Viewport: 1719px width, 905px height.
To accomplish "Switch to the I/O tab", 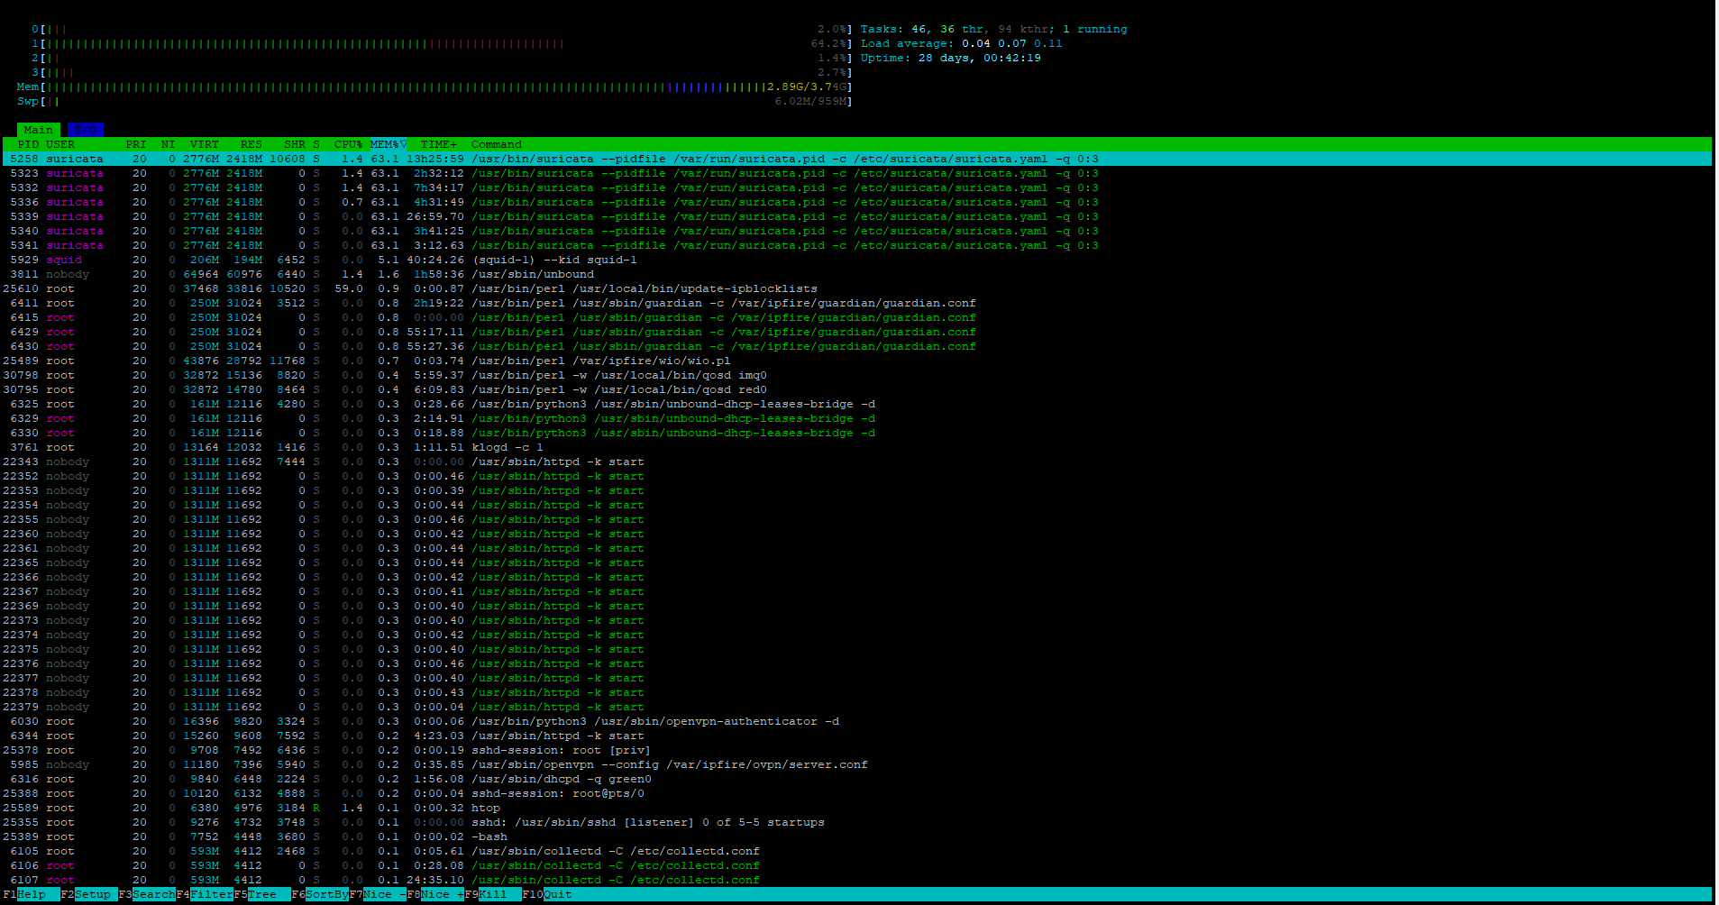I will pos(86,130).
